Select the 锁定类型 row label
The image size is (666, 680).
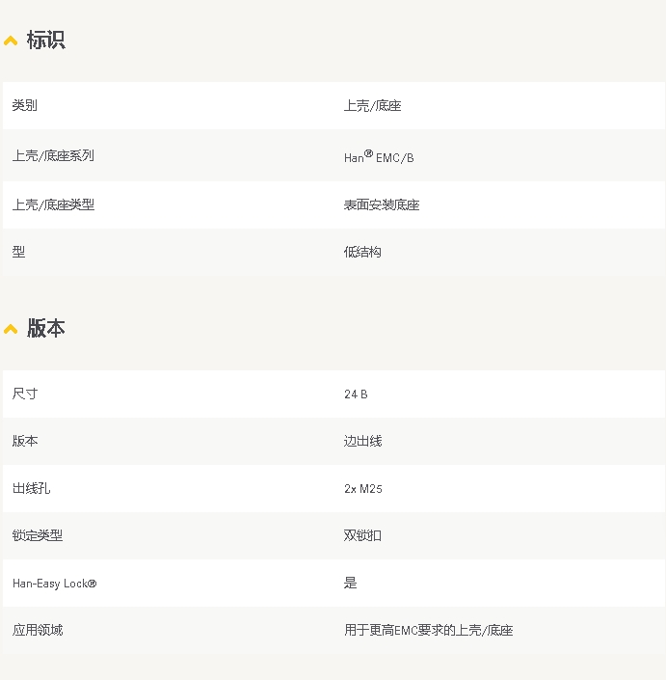[38, 535]
